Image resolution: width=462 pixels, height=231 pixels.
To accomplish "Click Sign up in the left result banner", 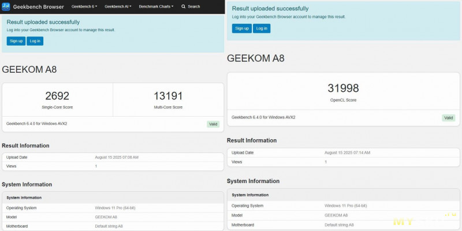I will (16, 41).
